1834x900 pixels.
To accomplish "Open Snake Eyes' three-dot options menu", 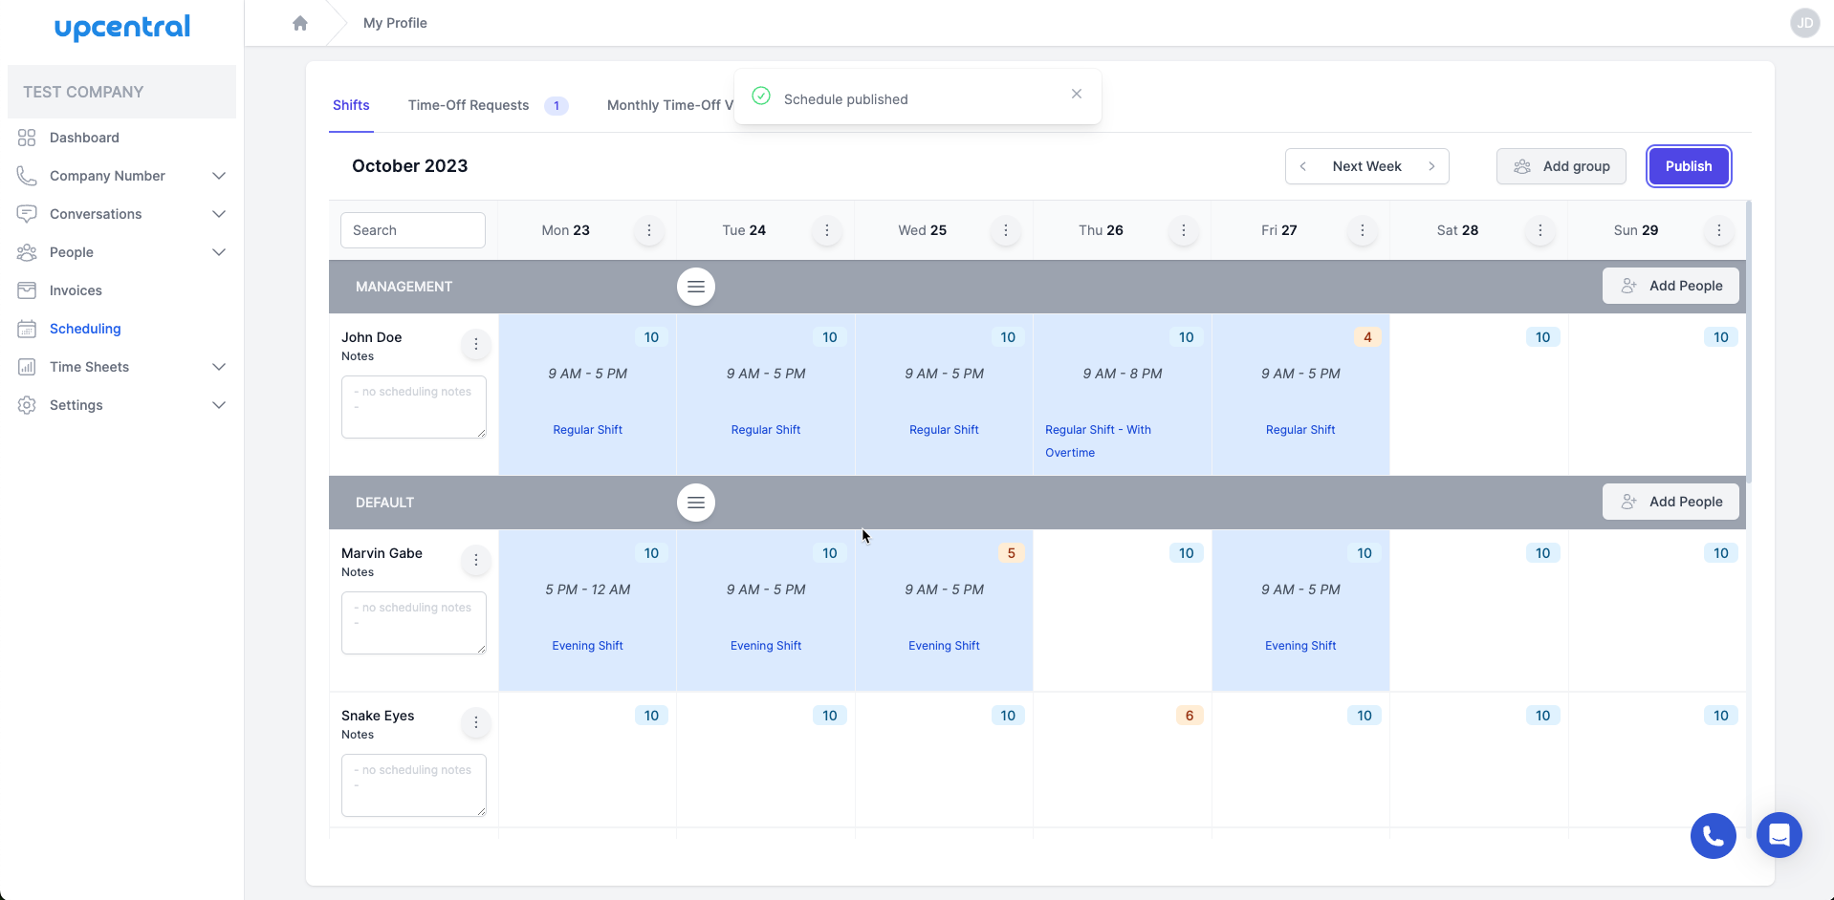I will pyautogui.click(x=475, y=722).
